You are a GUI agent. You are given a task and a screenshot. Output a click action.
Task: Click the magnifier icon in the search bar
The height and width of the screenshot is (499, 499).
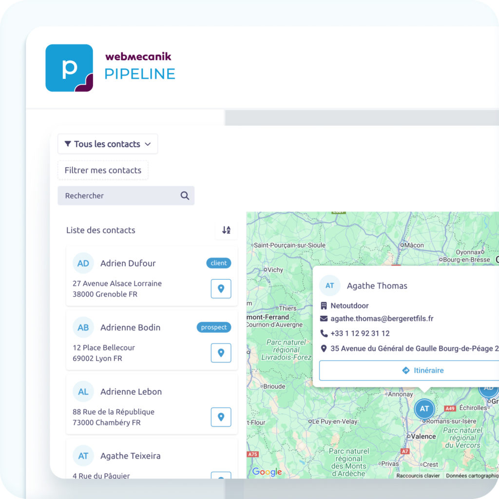click(184, 195)
